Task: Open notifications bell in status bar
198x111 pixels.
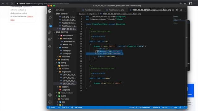Action: point(184,108)
